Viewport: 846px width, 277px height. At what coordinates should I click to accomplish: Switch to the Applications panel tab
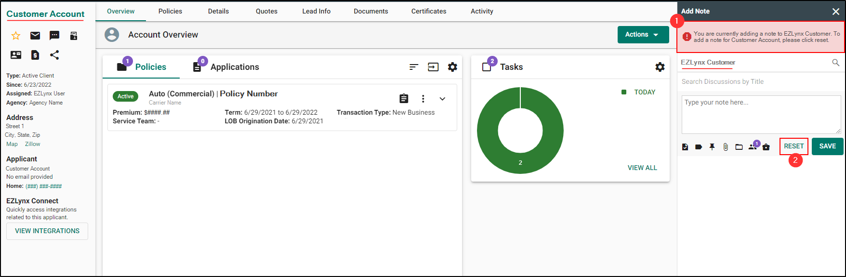tap(226, 67)
